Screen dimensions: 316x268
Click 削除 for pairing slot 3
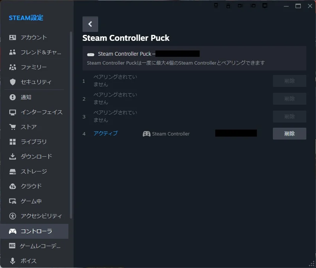[289, 116]
